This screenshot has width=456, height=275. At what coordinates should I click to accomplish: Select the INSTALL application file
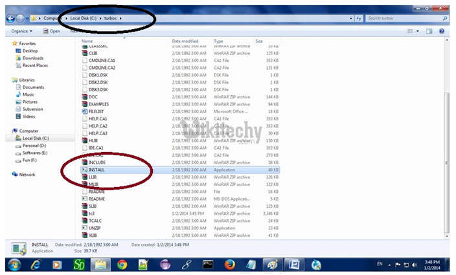[96, 170]
